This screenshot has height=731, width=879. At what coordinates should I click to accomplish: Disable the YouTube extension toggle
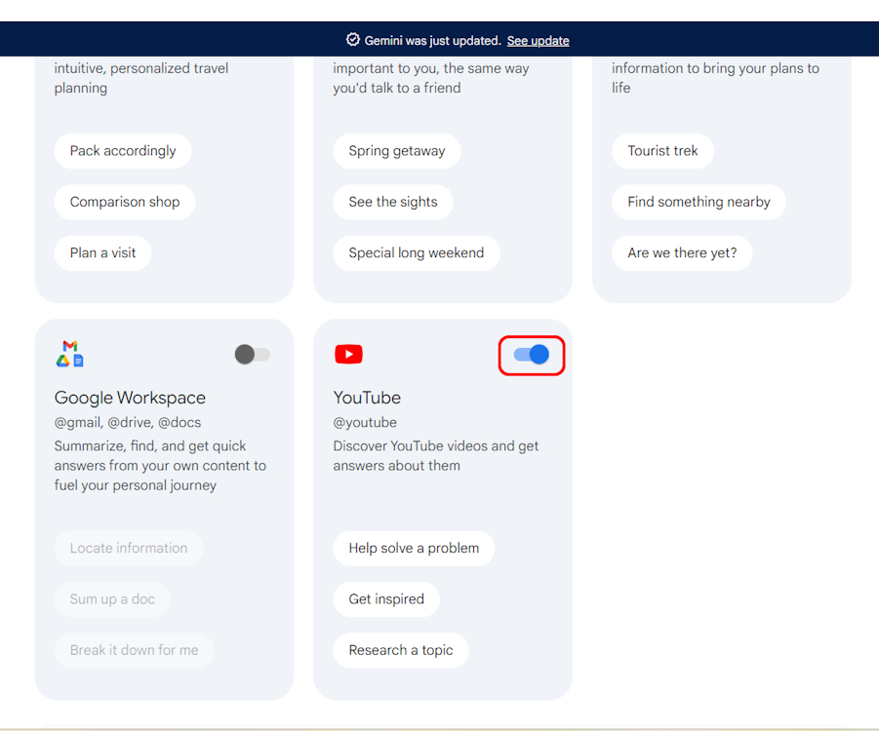point(532,355)
